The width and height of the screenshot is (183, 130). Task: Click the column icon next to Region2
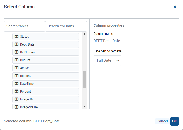[17, 76]
